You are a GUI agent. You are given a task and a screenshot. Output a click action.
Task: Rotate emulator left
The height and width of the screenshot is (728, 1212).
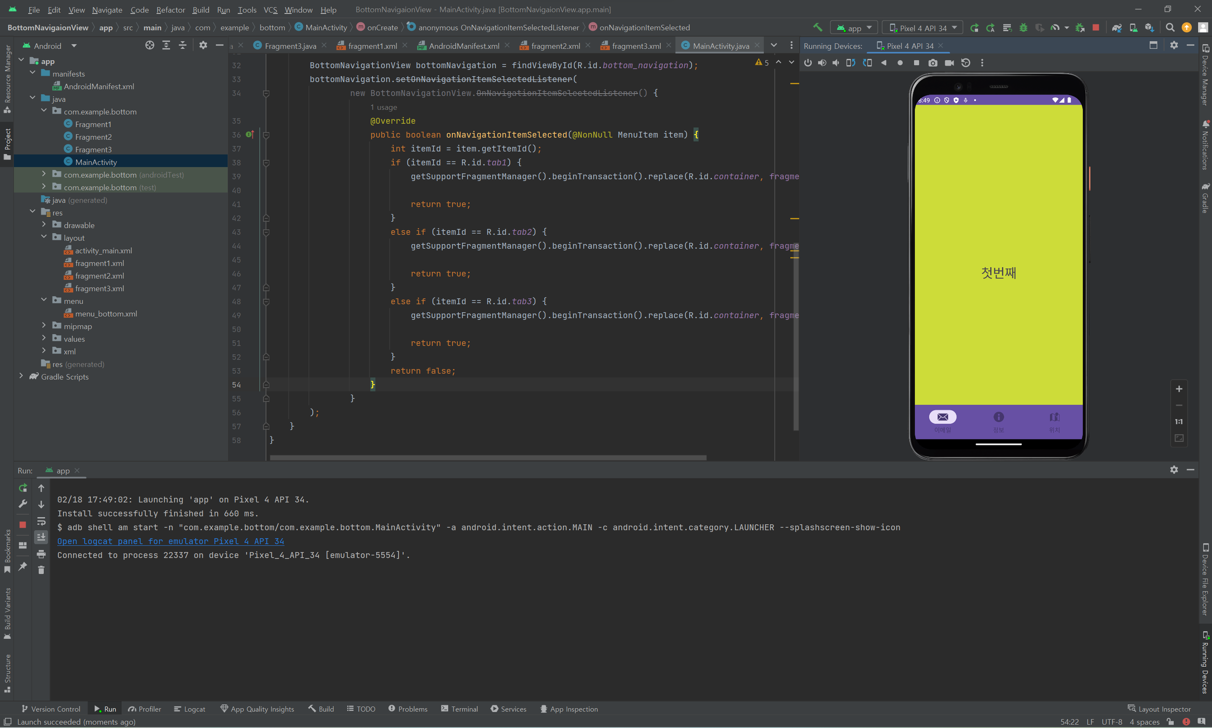(x=851, y=63)
